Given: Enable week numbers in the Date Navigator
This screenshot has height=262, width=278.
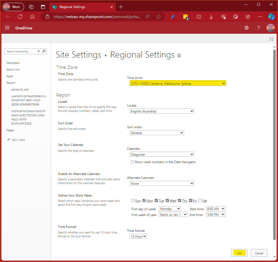Looking at the screenshot, I should click(x=132, y=162).
